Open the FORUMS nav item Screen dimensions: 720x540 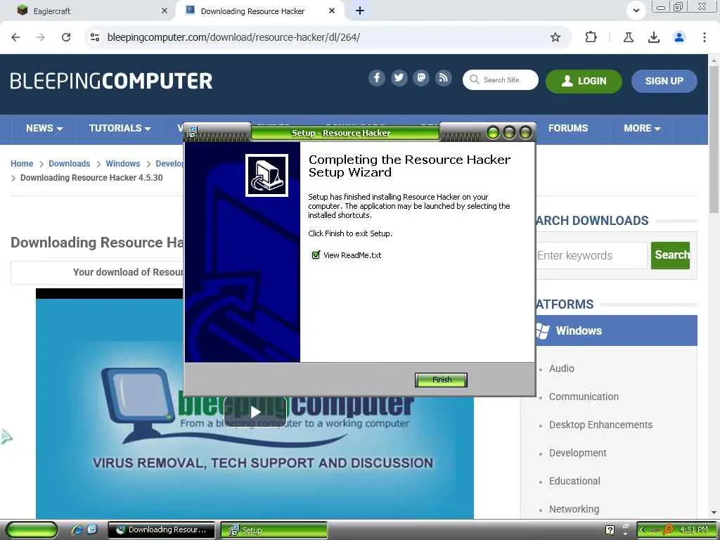click(x=568, y=128)
